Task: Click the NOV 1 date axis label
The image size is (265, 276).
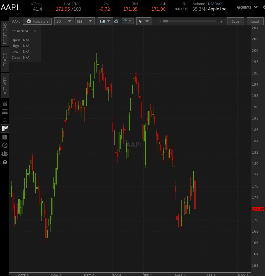Action: coord(56,275)
